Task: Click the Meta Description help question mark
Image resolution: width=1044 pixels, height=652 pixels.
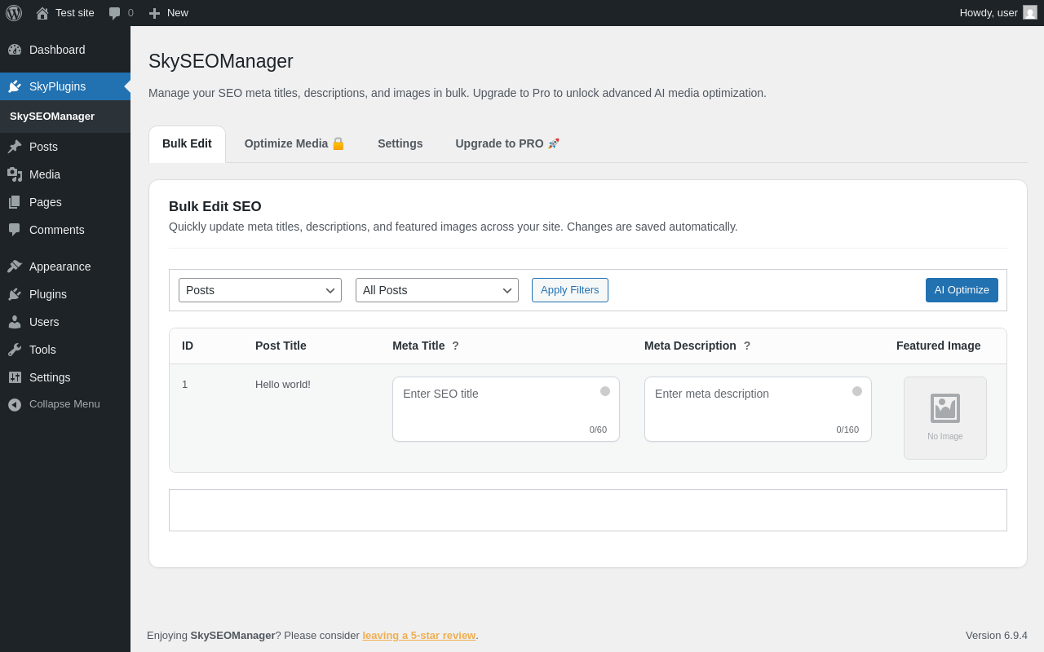Action: [x=746, y=346]
